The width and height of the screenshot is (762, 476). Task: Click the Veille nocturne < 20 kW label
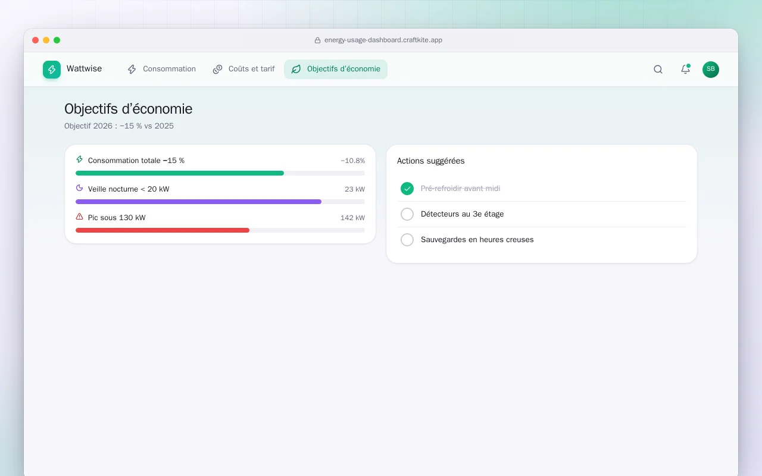pos(129,189)
